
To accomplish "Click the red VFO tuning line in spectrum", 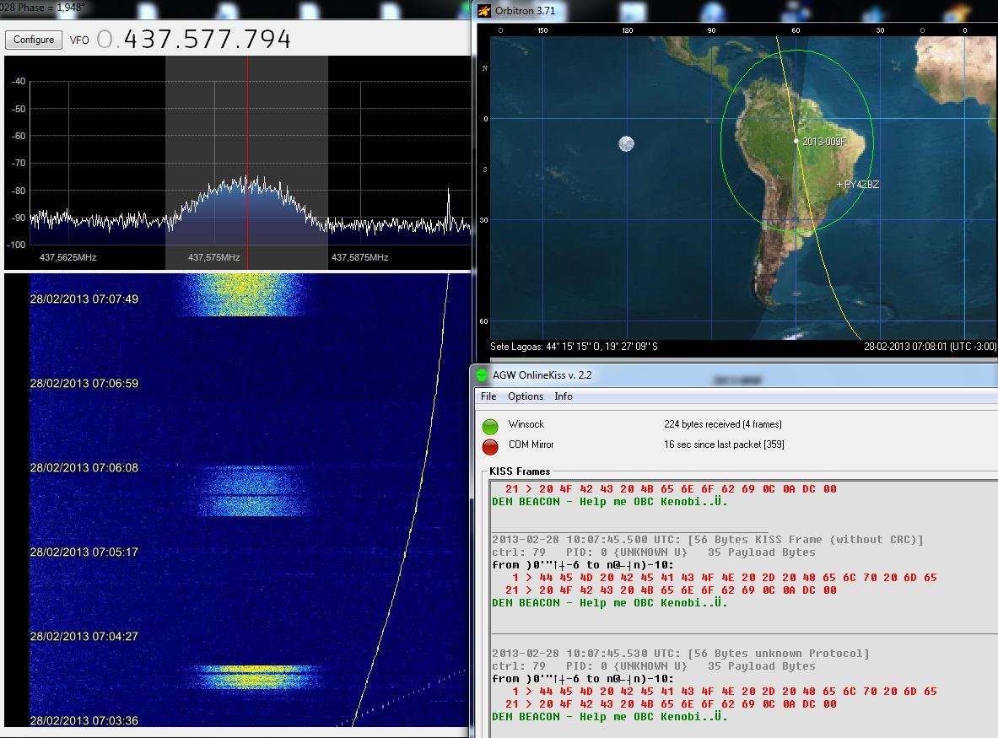I will 247,127.
